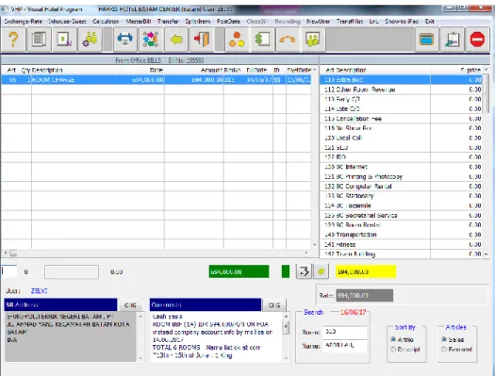Click the yellow left arrow toolbar icon

(176, 40)
